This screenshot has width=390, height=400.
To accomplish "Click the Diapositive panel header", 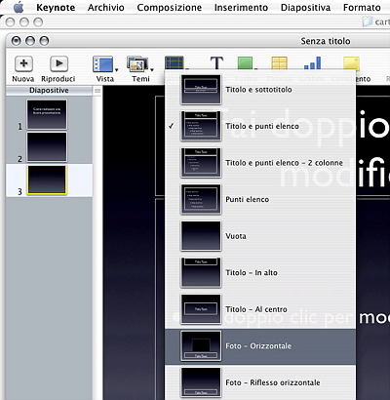I will click(x=49, y=91).
